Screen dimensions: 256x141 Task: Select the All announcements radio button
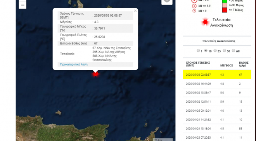pyautogui.click(x=234, y=51)
